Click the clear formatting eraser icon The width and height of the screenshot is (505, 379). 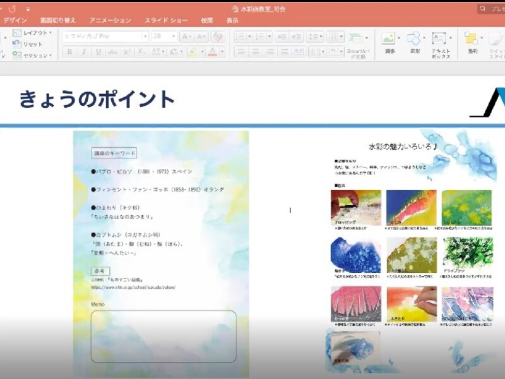coord(218,37)
